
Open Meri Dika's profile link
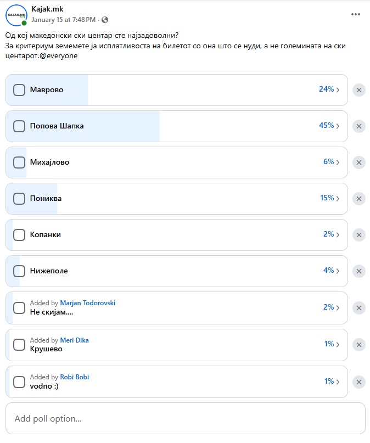point(74,340)
